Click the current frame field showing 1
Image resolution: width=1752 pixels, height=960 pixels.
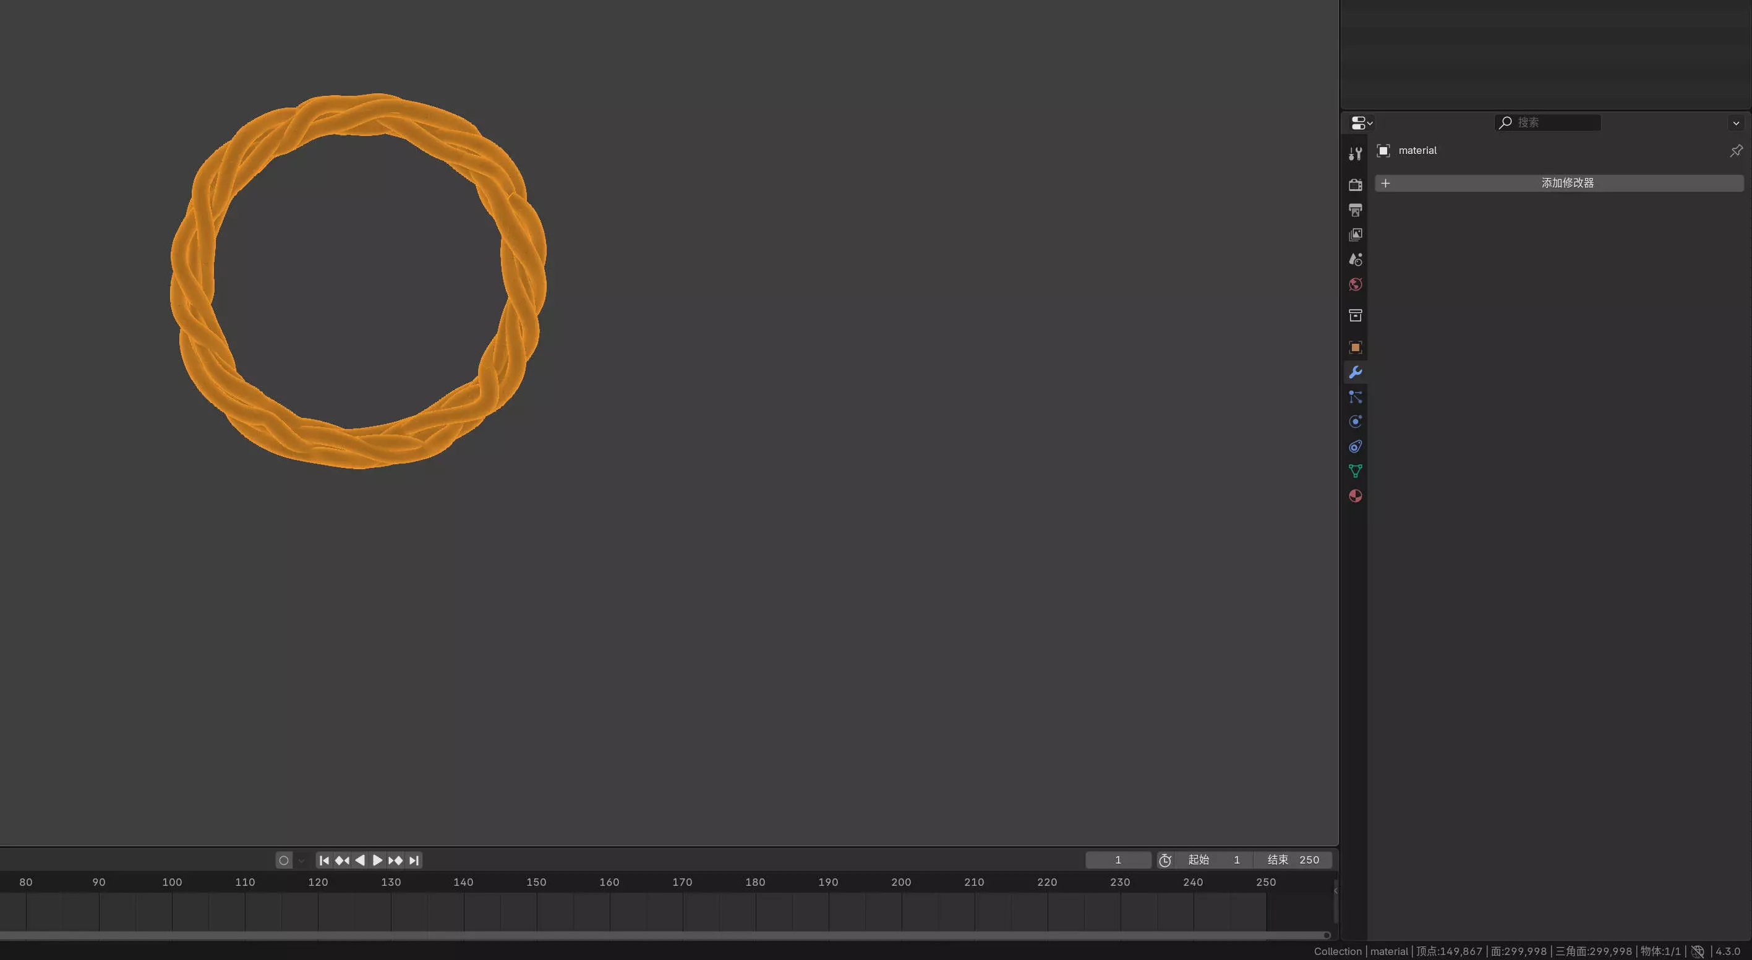(1118, 860)
